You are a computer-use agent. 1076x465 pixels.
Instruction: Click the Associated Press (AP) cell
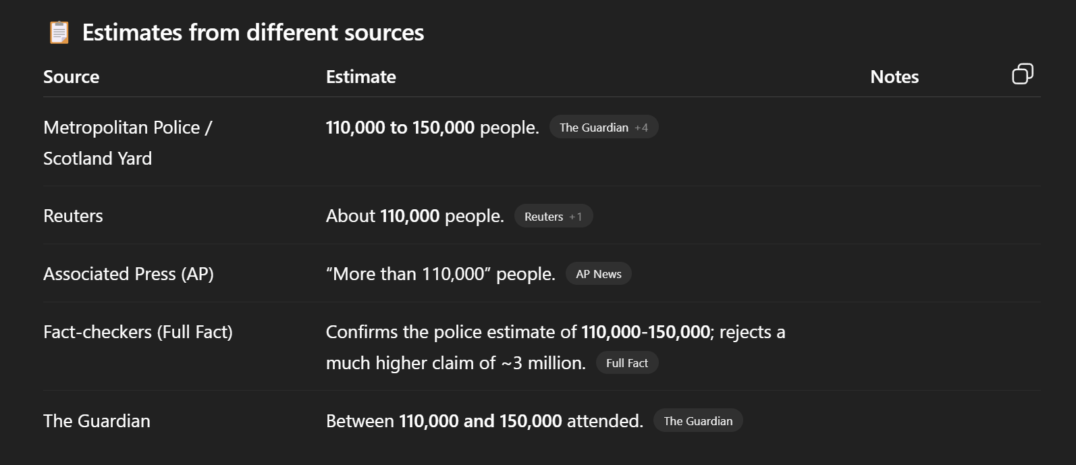[x=128, y=274]
